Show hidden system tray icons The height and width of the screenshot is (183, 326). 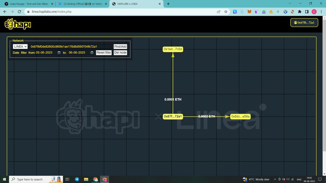(275, 179)
